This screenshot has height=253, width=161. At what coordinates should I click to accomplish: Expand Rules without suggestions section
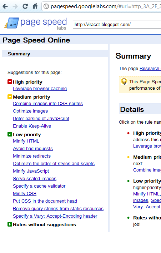tap(10, 224)
